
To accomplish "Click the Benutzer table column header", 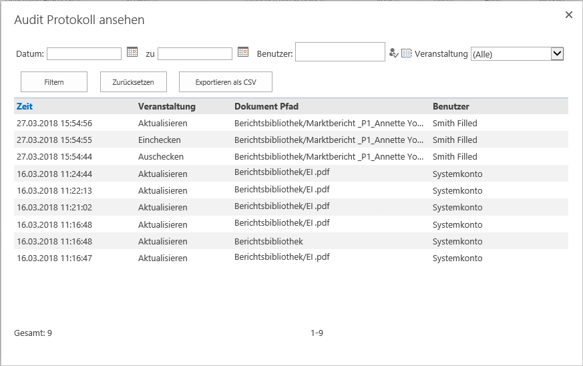I will click(x=451, y=106).
